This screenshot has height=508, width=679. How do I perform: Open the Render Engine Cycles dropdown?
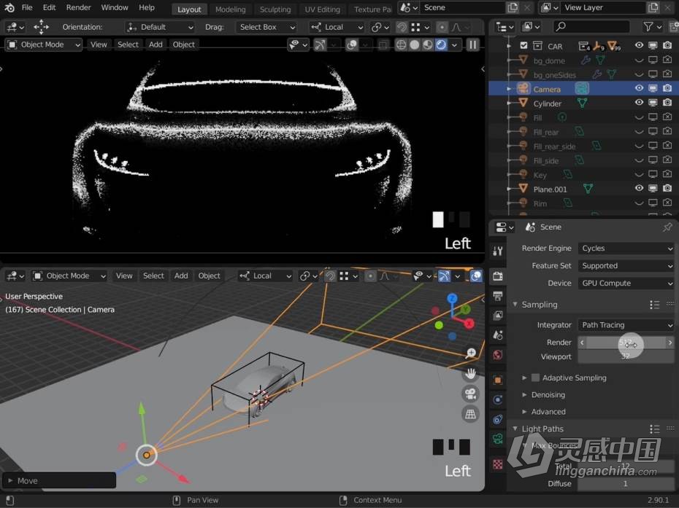click(x=626, y=248)
